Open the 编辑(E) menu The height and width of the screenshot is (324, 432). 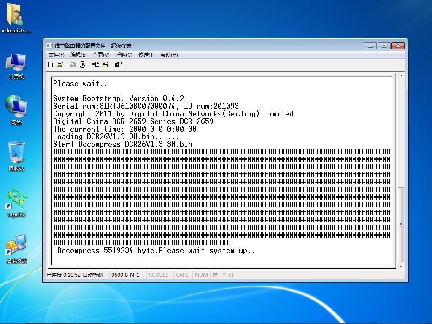pos(78,55)
